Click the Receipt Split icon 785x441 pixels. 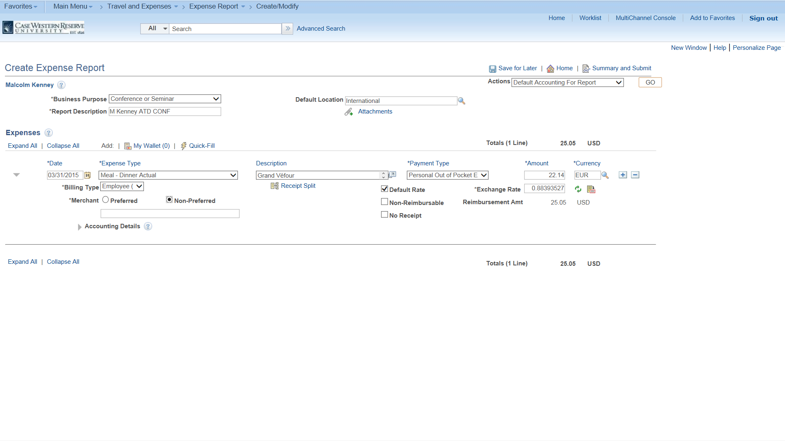[x=274, y=186]
